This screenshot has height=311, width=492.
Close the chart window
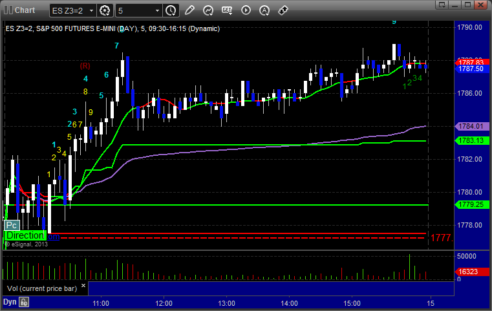(481, 5)
